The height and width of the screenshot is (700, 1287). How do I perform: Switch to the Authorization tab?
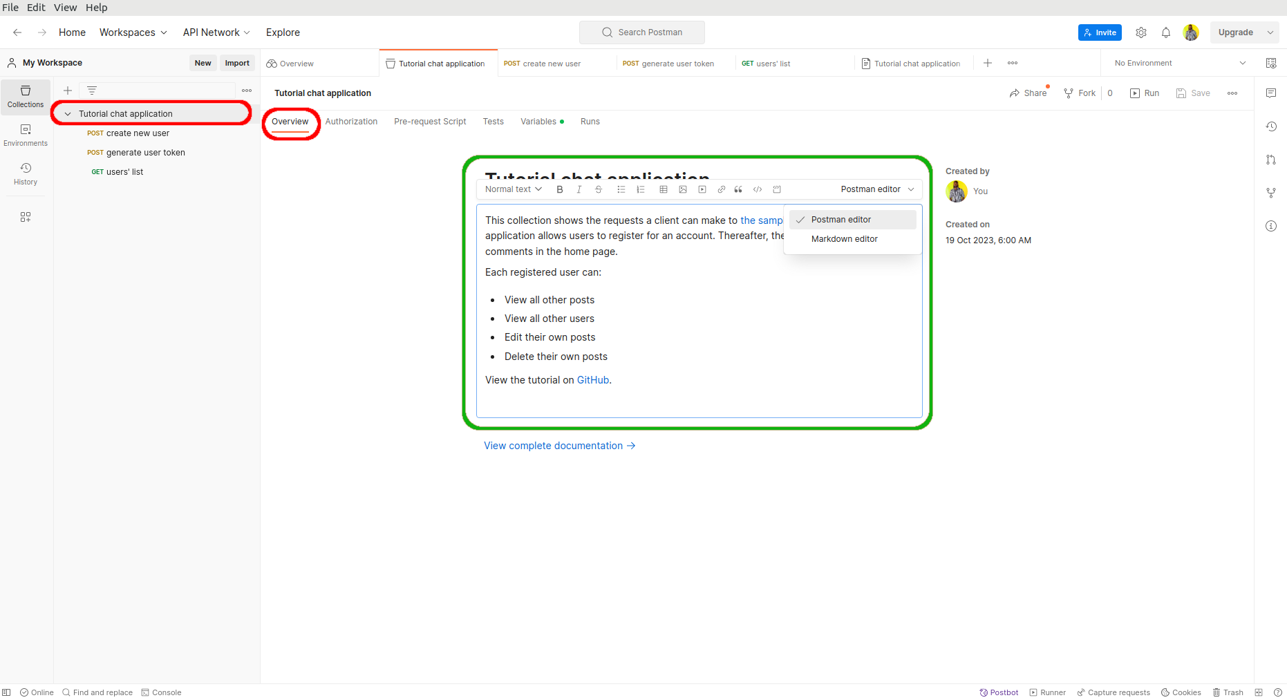(x=352, y=122)
